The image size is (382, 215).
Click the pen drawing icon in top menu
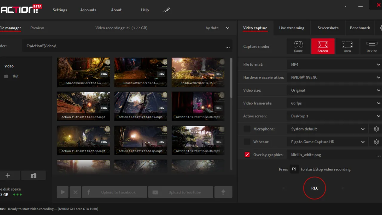[167, 10]
